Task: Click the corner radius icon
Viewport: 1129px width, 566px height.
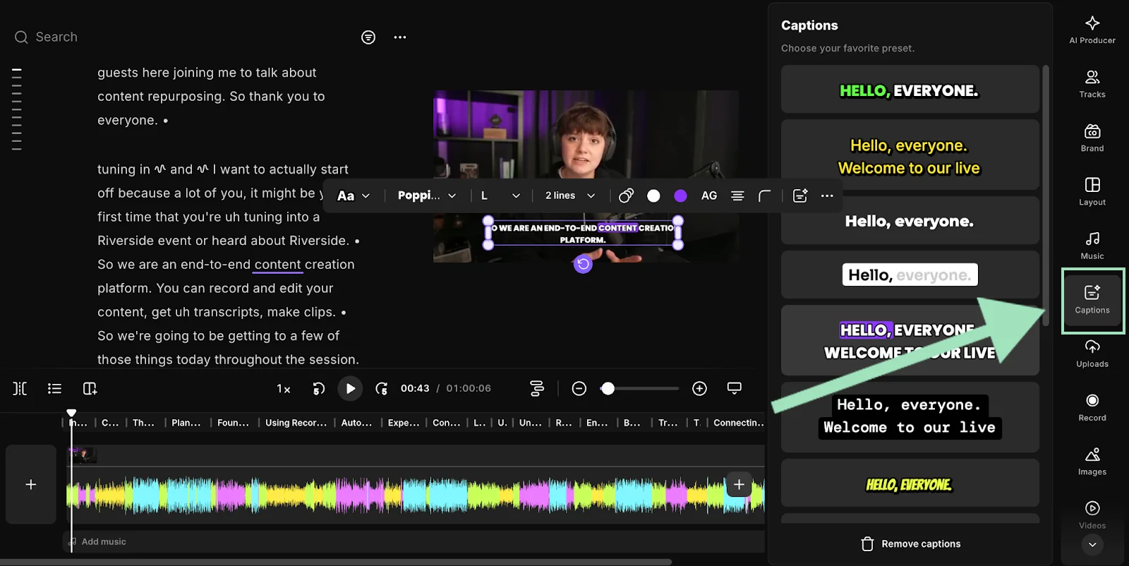Action: coord(765,195)
